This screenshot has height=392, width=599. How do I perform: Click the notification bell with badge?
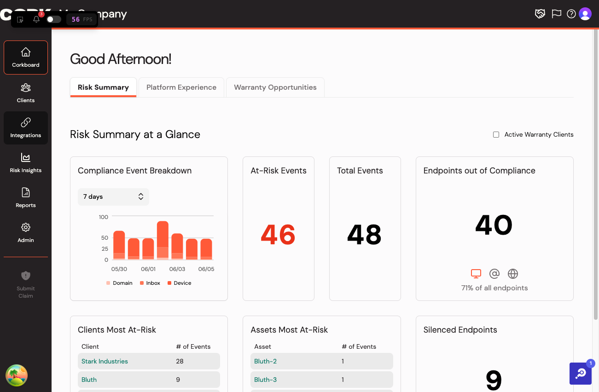(37, 19)
